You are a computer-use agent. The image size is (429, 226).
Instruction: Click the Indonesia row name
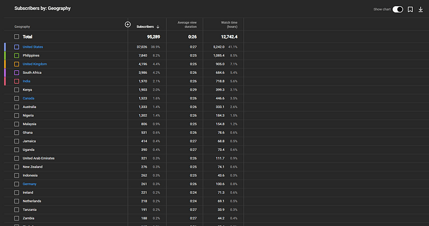(x=30, y=176)
